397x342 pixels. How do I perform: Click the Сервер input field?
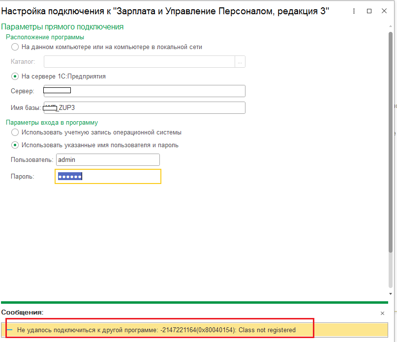(x=144, y=91)
